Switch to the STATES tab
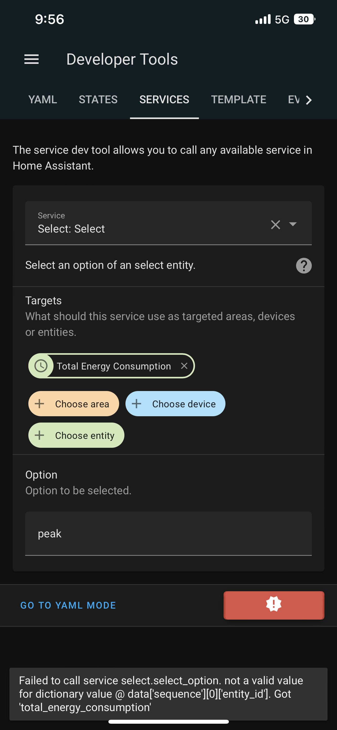 tap(98, 100)
